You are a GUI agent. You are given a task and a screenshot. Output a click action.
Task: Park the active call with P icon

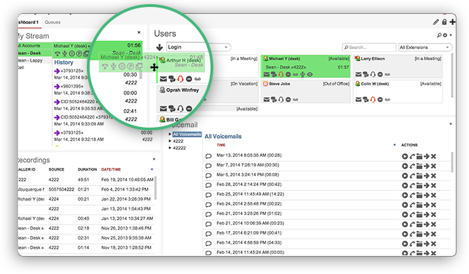[x=79, y=53]
